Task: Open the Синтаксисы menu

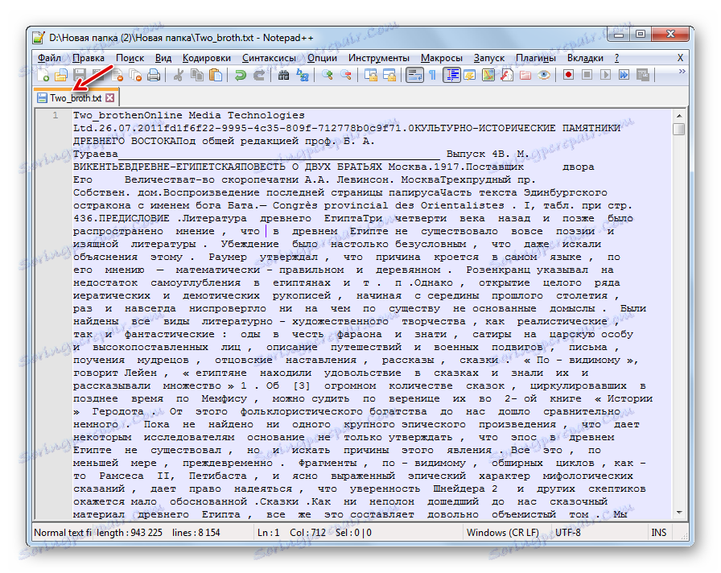Action: pyautogui.click(x=269, y=58)
